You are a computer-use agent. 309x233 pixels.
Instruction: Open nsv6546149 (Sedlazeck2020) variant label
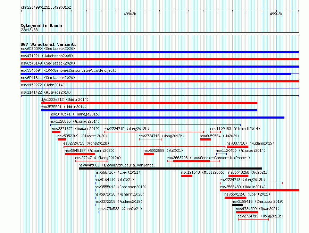pyautogui.click(x=48, y=63)
